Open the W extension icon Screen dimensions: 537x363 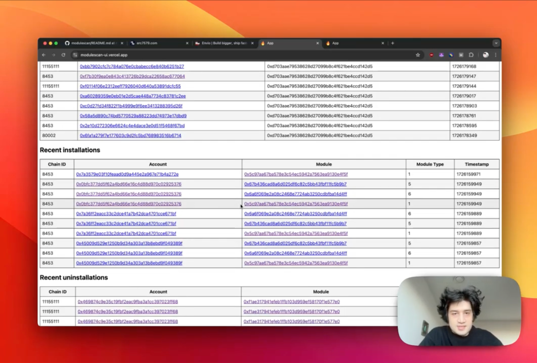[461, 55]
